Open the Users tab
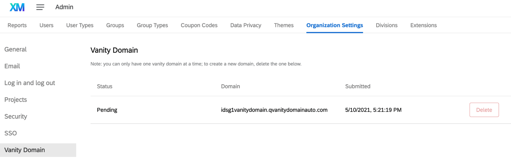The image size is (511, 163). point(46,25)
